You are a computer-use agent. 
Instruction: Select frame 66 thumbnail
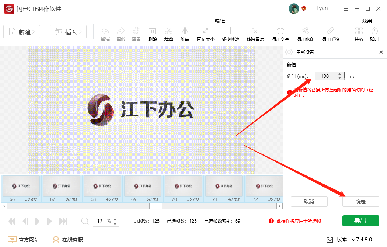[x=21, y=189]
